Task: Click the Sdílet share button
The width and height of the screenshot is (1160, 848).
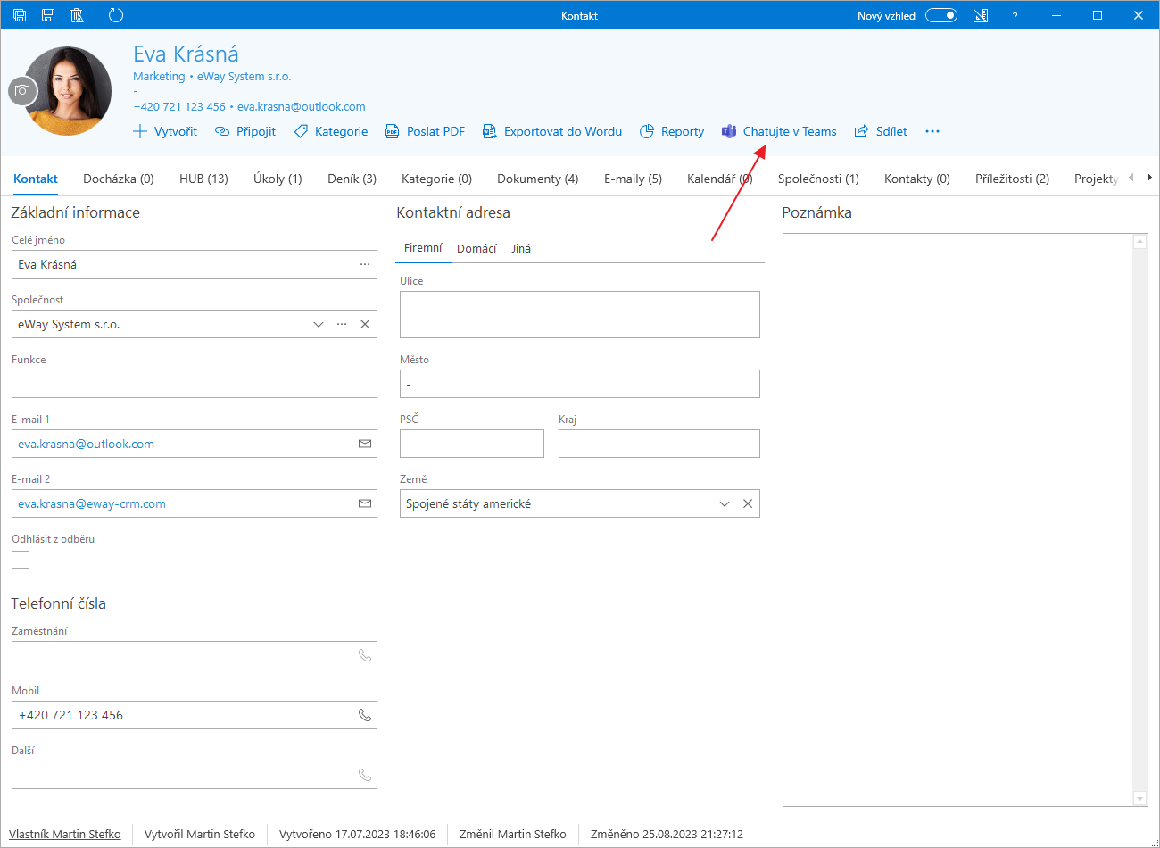Action: click(881, 131)
